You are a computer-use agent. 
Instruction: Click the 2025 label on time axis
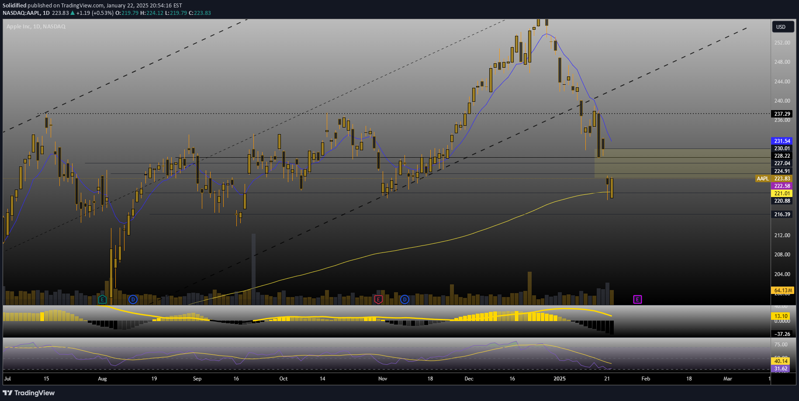point(559,379)
